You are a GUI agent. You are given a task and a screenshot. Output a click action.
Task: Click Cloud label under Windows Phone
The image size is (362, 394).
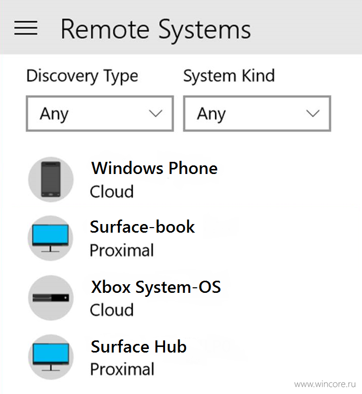pyautogui.click(x=112, y=192)
